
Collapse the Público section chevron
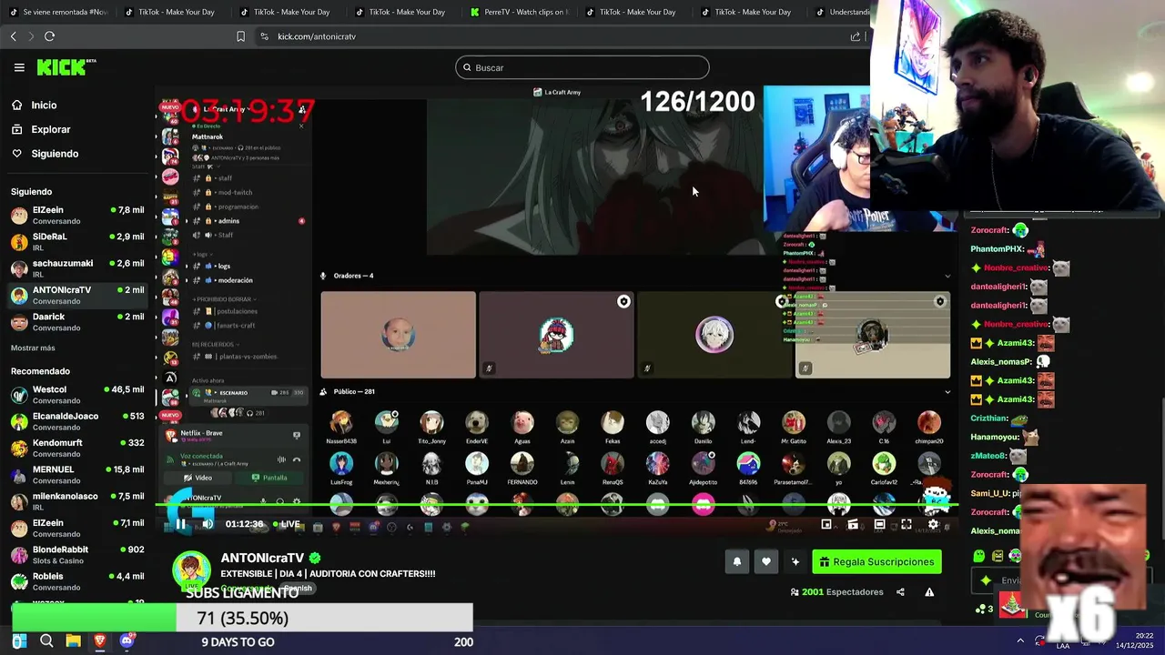coord(947,392)
